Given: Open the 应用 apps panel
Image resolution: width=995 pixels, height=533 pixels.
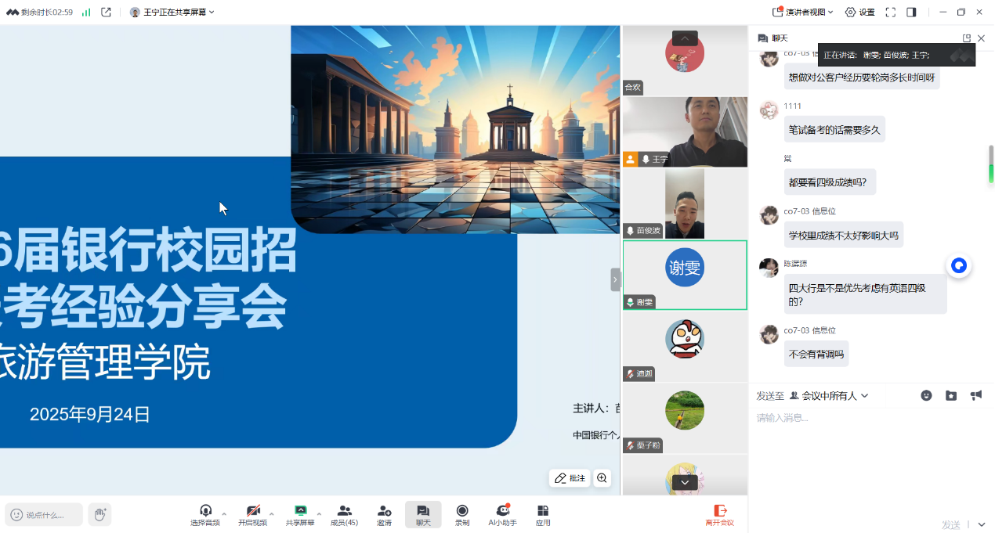Looking at the screenshot, I should point(543,514).
